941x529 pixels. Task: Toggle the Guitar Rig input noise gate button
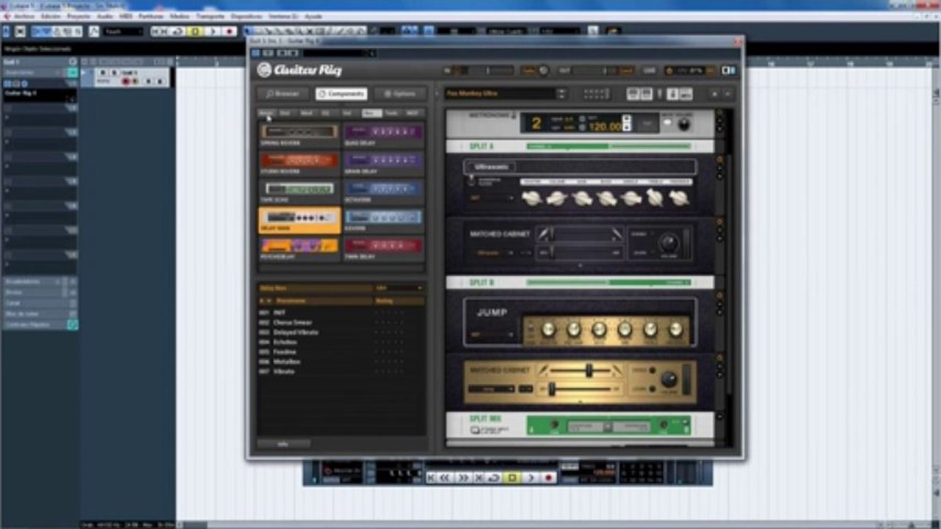click(x=528, y=71)
